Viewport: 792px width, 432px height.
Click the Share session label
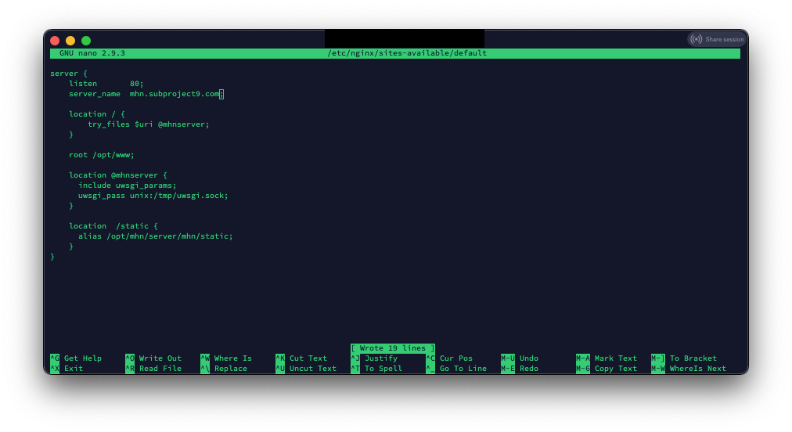pyautogui.click(x=725, y=39)
